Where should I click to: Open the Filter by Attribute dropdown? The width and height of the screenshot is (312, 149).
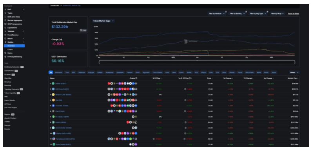coord(217,14)
